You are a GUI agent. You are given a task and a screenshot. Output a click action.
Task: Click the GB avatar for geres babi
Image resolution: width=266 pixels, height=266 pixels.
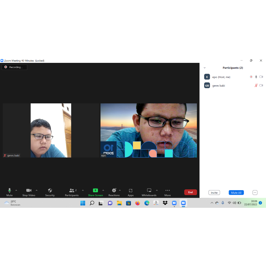click(207, 85)
